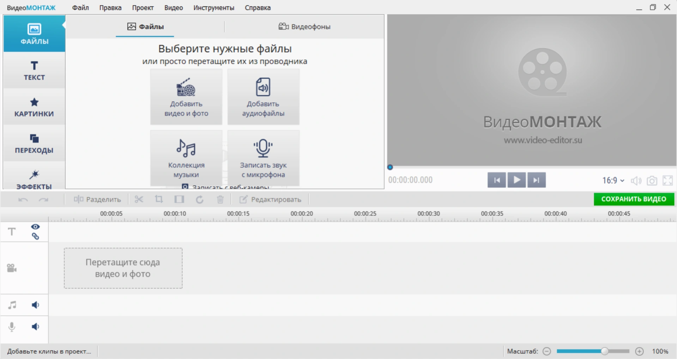
Task: Open the Effects sidebar section
Action: click(34, 179)
